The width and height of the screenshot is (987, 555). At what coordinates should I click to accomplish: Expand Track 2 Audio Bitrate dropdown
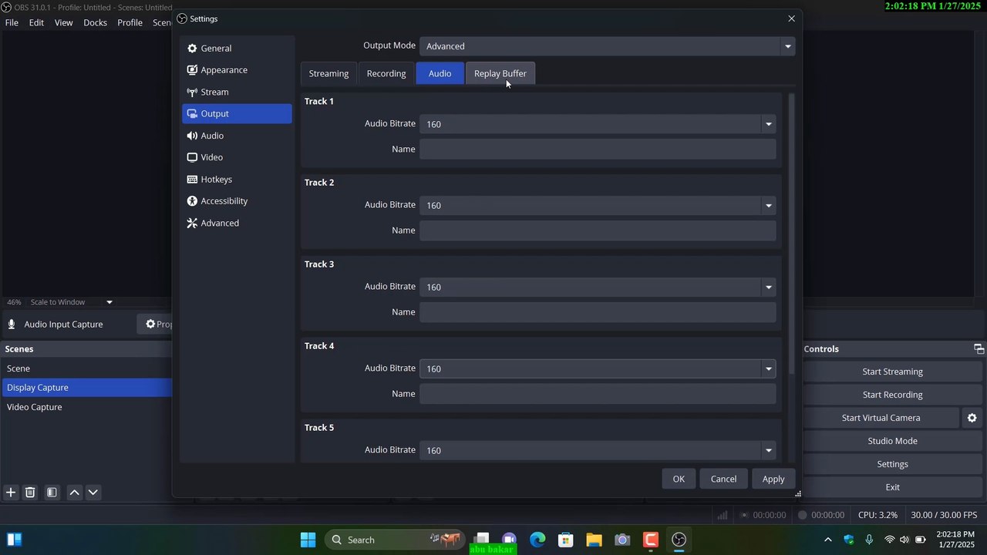tap(768, 205)
